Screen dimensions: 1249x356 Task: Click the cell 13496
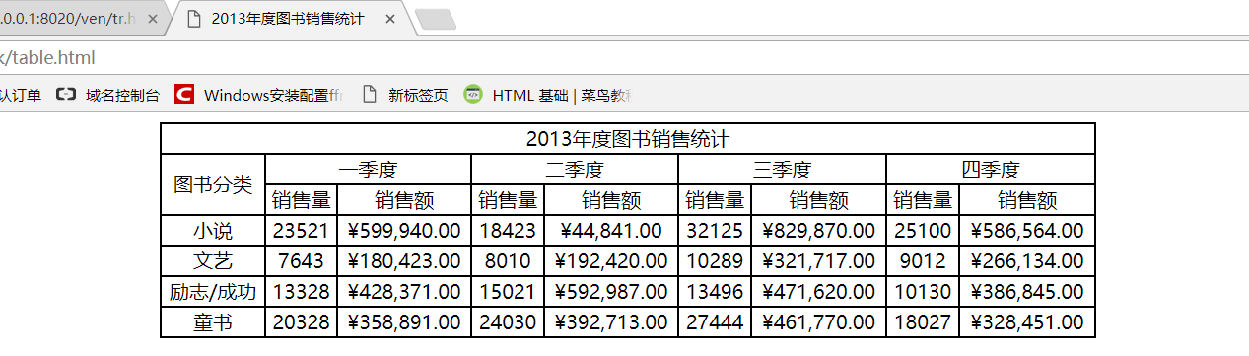(716, 292)
